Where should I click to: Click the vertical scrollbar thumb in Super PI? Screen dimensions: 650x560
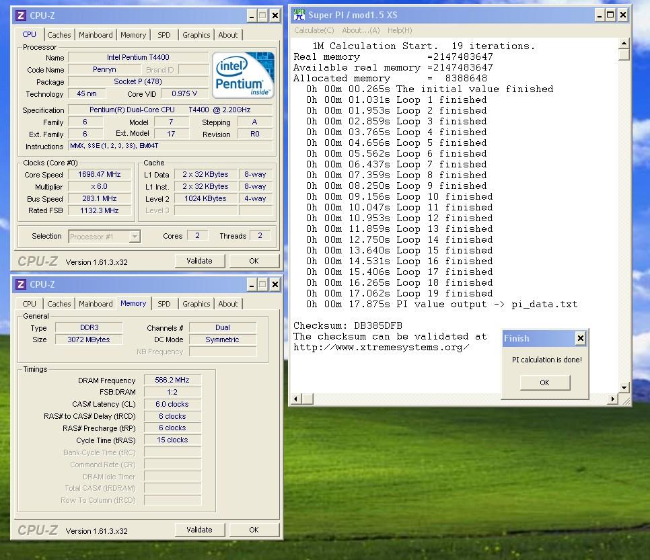pos(624,54)
